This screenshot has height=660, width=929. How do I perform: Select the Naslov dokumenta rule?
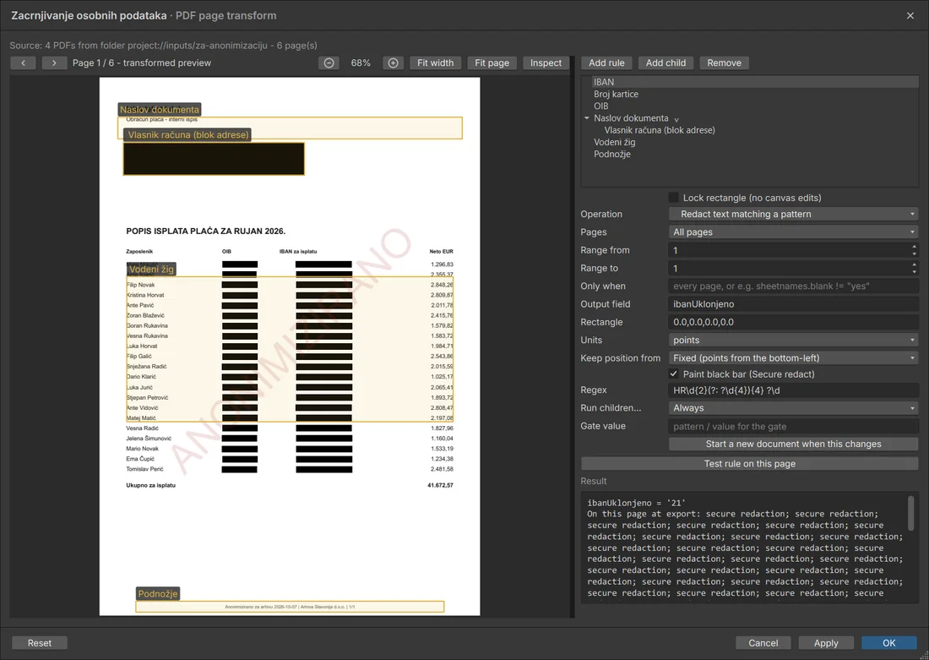click(x=631, y=118)
